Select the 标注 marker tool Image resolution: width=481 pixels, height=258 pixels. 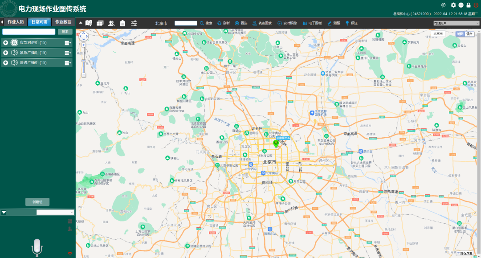pos(351,23)
